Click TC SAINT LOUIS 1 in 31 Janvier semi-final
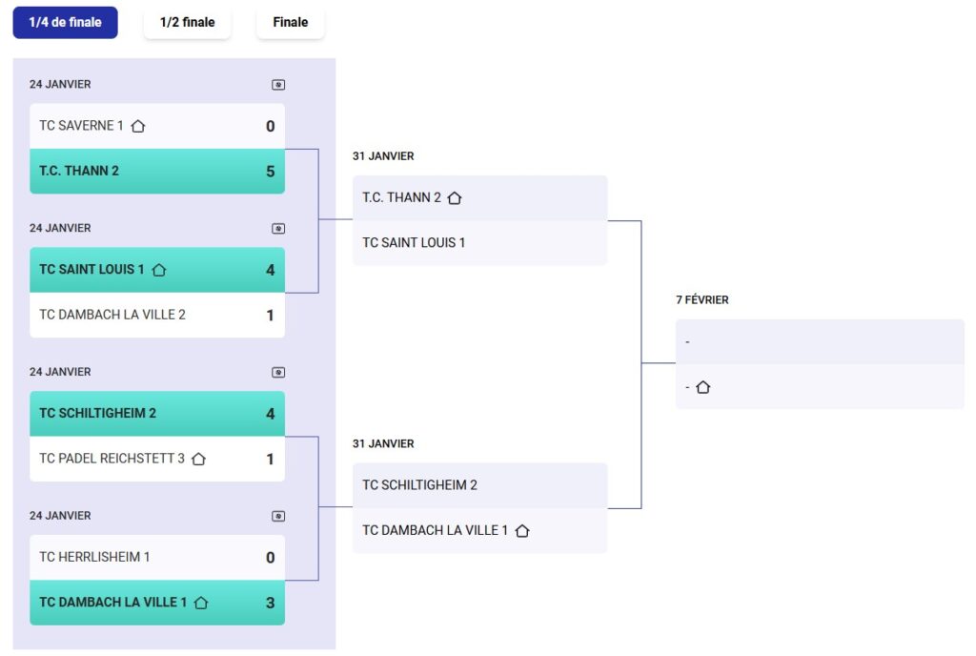 click(x=479, y=243)
